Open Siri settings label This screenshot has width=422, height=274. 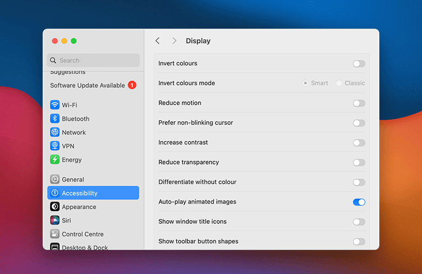[x=66, y=221]
